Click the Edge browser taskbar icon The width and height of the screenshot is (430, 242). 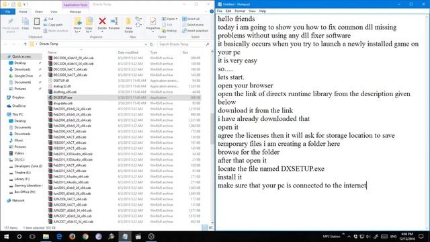(x=59, y=236)
